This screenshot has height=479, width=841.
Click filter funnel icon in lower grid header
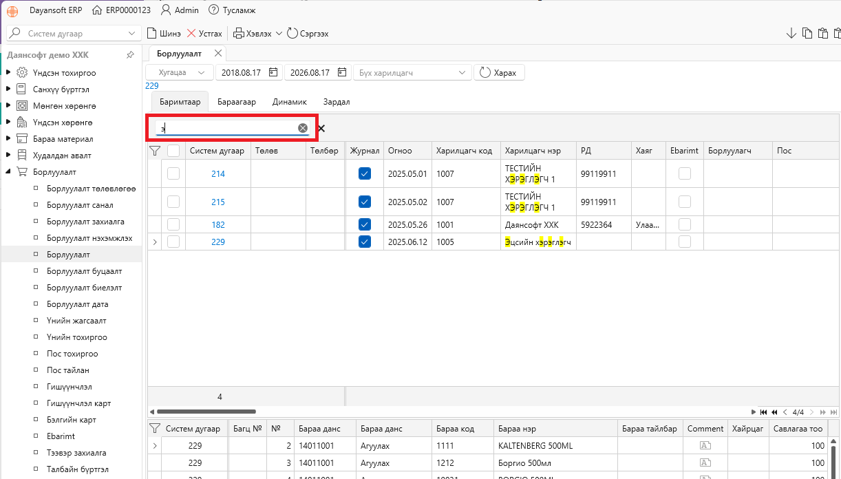(x=154, y=428)
